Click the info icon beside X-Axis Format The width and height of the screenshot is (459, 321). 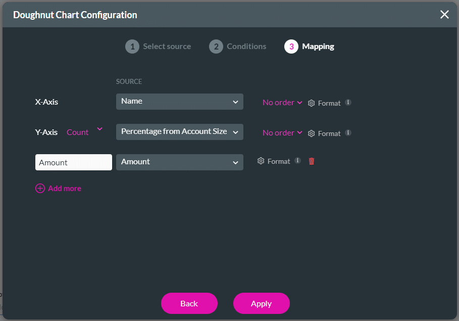pos(348,103)
